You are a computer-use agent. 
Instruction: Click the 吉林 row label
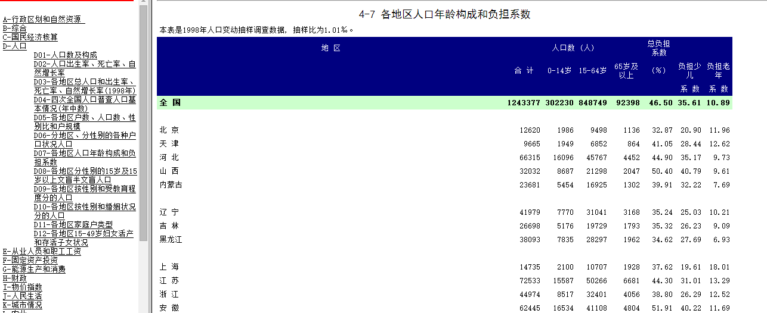pyautogui.click(x=169, y=226)
